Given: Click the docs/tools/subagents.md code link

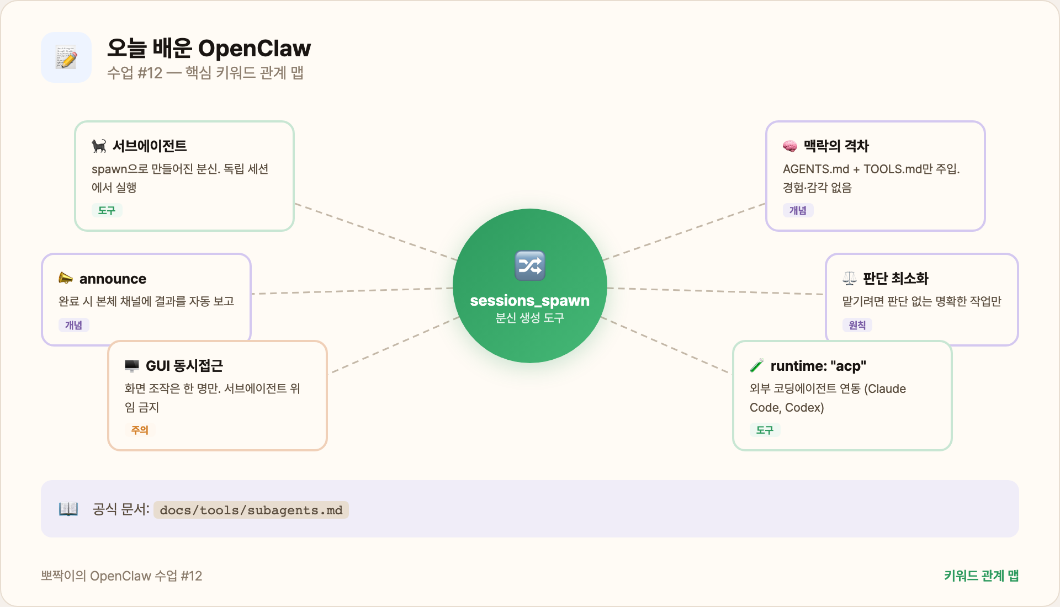Looking at the screenshot, I should [251, 510].
